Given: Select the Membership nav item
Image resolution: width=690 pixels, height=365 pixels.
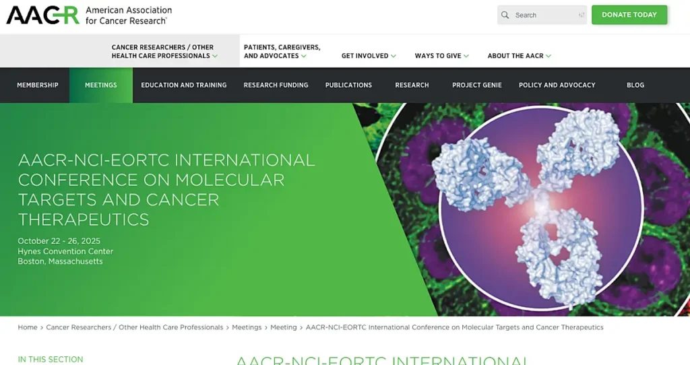Looking at the screenshot, I should (38, 86).
